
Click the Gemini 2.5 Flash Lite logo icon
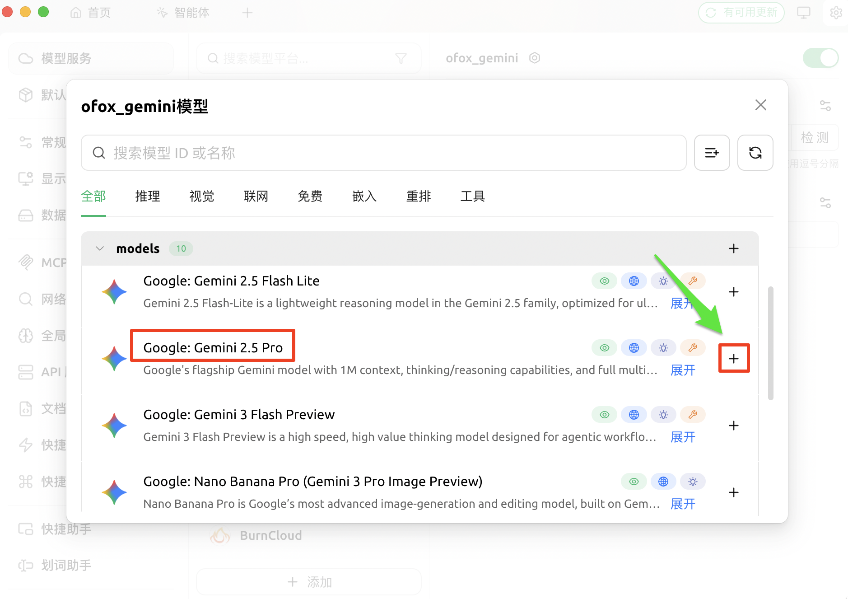[115, 292]
